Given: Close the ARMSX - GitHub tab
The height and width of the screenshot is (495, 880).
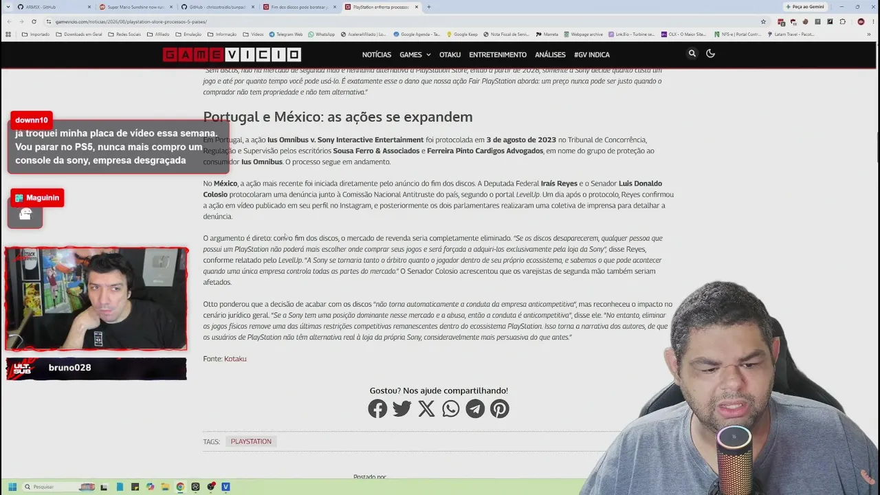Looking at the screenshot, I should (89, 7).
